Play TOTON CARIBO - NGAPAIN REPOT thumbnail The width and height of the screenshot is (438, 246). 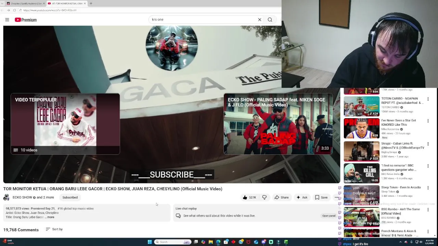pos(362,106)
